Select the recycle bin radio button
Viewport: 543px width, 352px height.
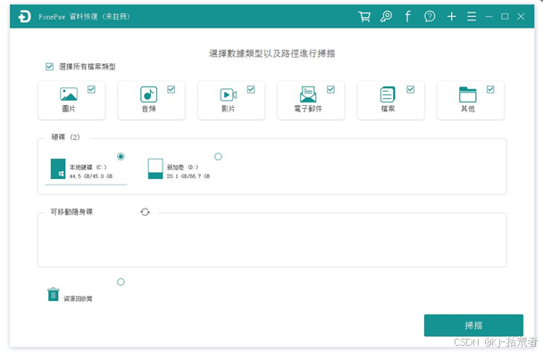coord(121,282)
